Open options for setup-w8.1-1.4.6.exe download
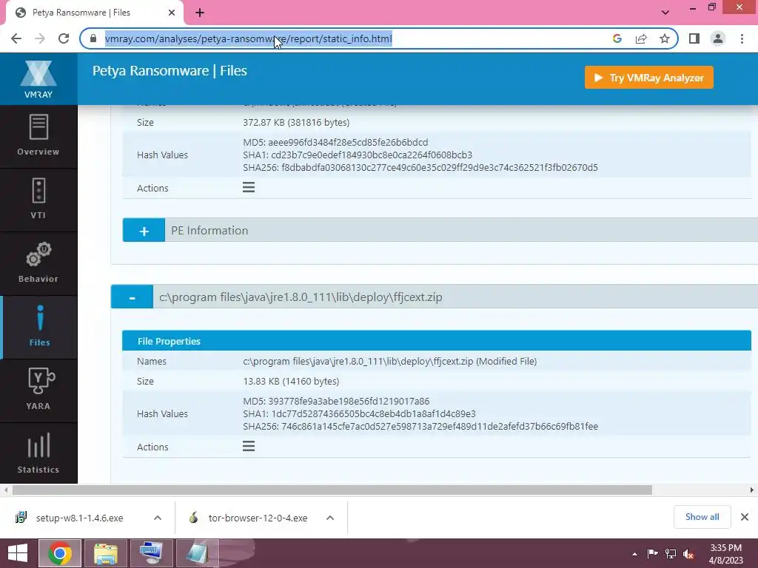758x568 pixels. click(x=158, y=518)
